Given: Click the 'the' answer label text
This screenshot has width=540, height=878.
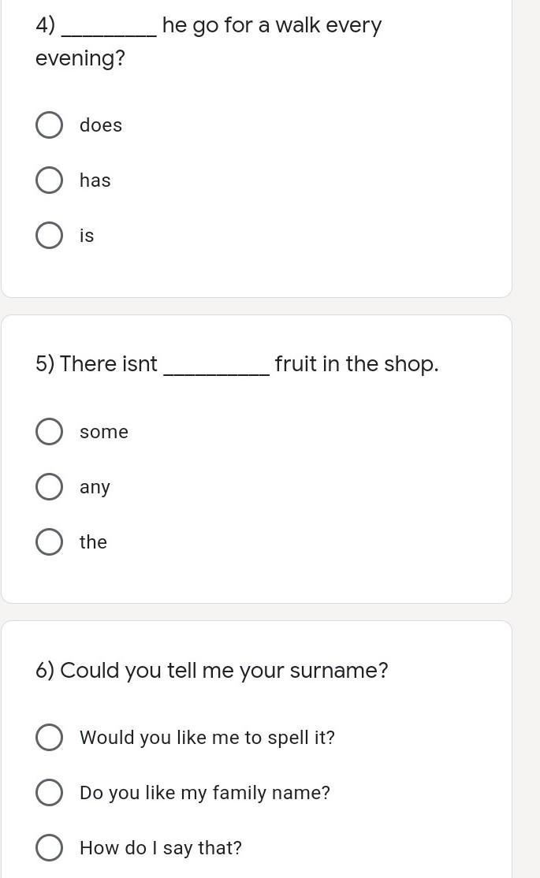Looking at the screenshot, I should 93,542.
